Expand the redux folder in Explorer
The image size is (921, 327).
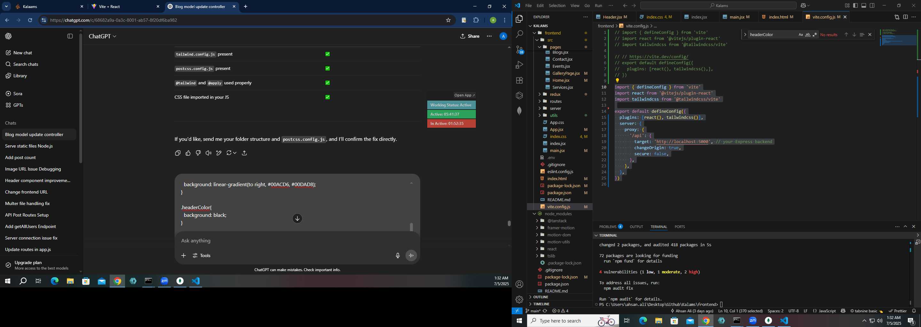click(x=539, y=95)
